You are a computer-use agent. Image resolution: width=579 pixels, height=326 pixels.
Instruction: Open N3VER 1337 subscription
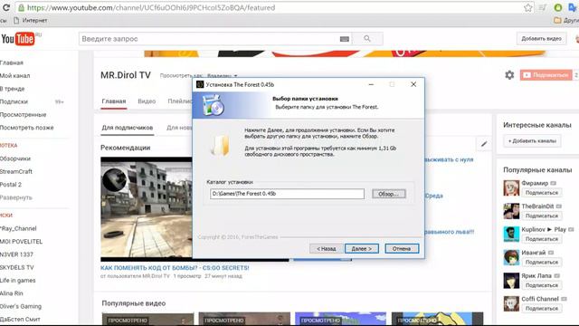coord(16,254)
